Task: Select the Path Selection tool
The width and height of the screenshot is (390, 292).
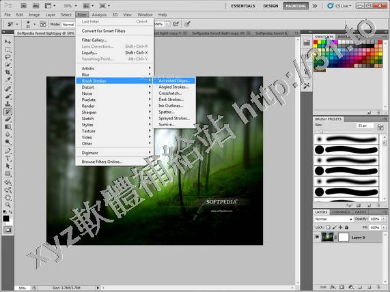Action: pyautogui.click(x=8, y=166)
